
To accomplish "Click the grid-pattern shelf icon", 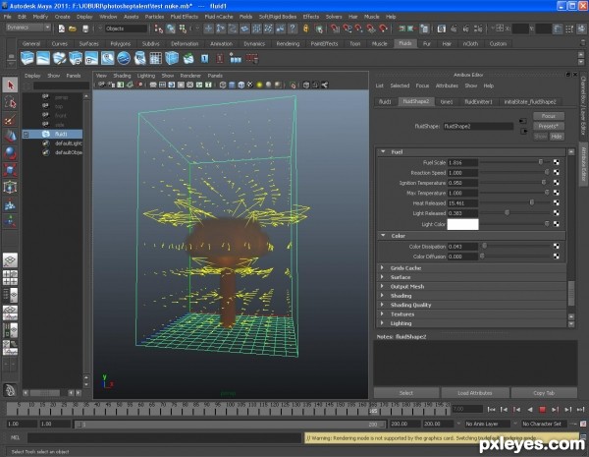I will (155, 58).
